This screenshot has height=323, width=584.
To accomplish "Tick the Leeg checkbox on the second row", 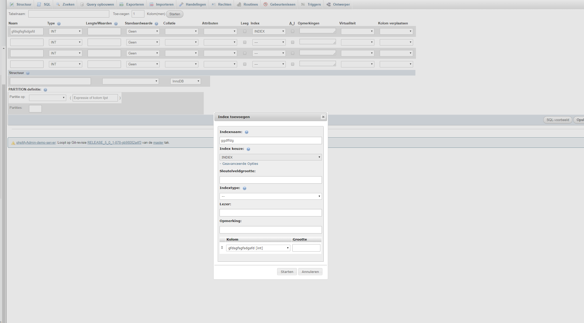I will [245, 42].
